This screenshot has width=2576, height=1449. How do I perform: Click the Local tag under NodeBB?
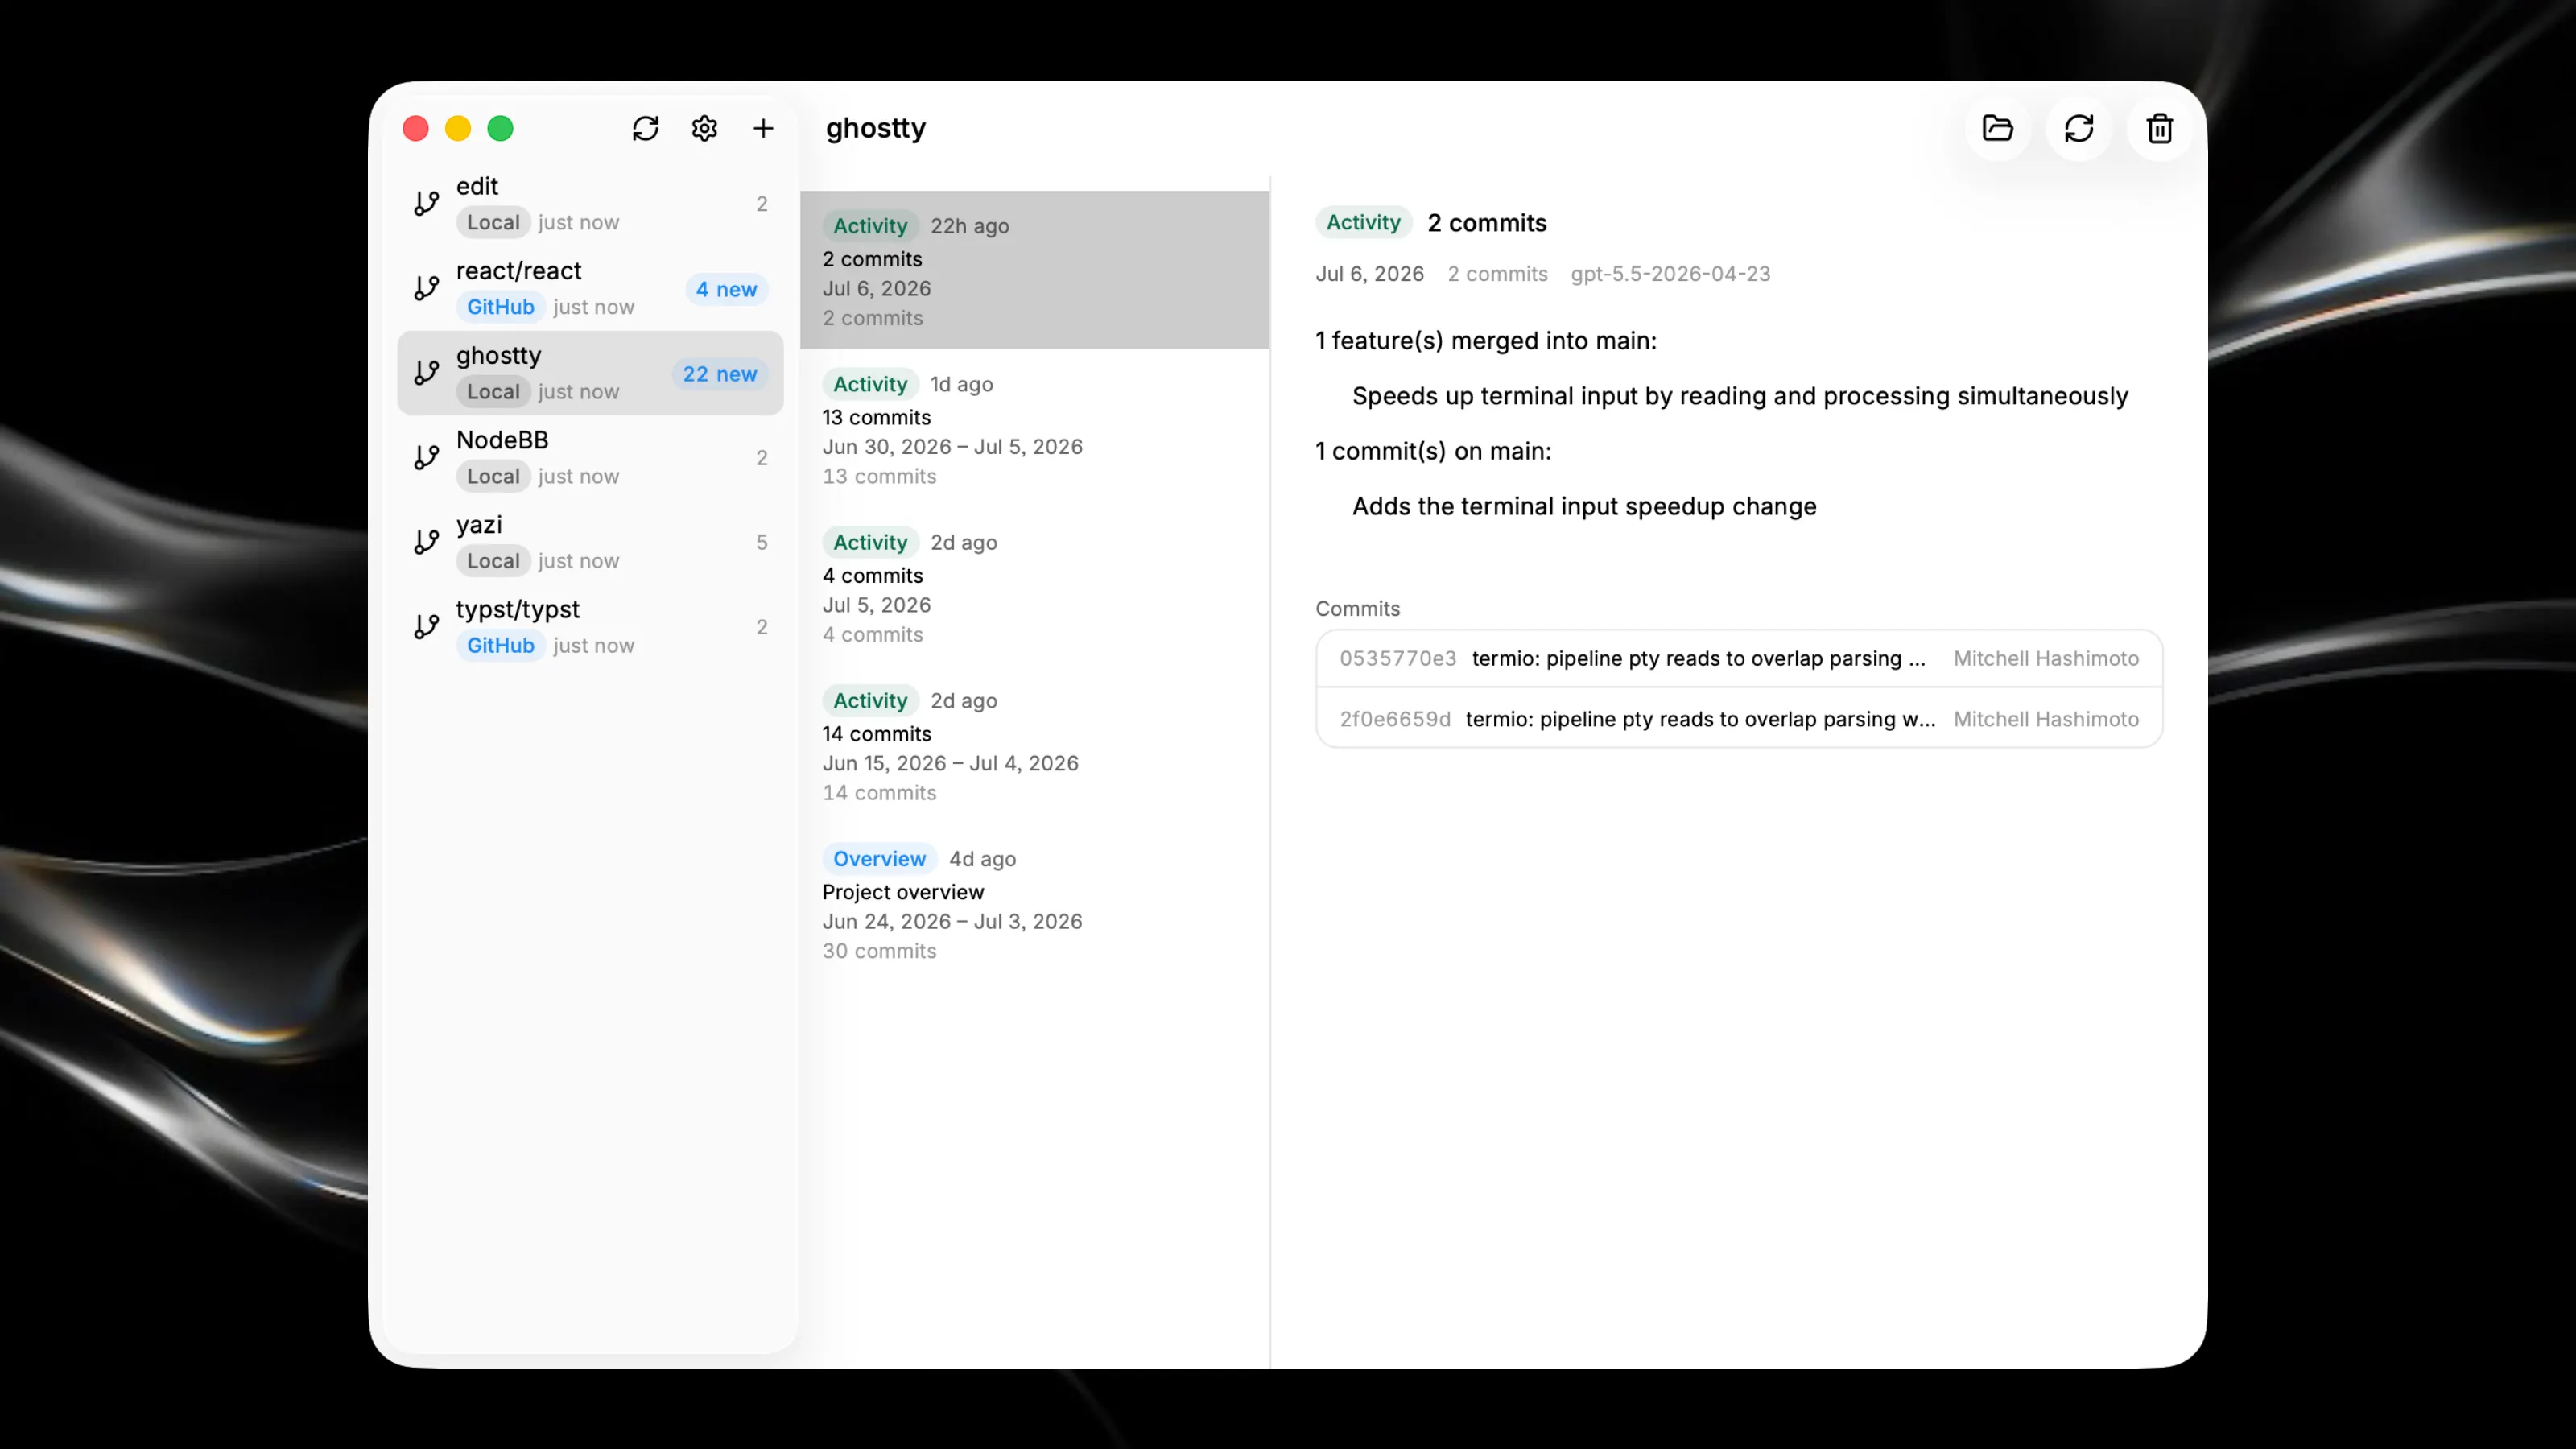[x=493, y=476]
